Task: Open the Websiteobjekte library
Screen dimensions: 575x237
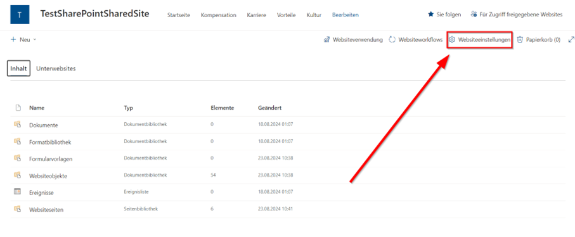Action: [48, 176]
